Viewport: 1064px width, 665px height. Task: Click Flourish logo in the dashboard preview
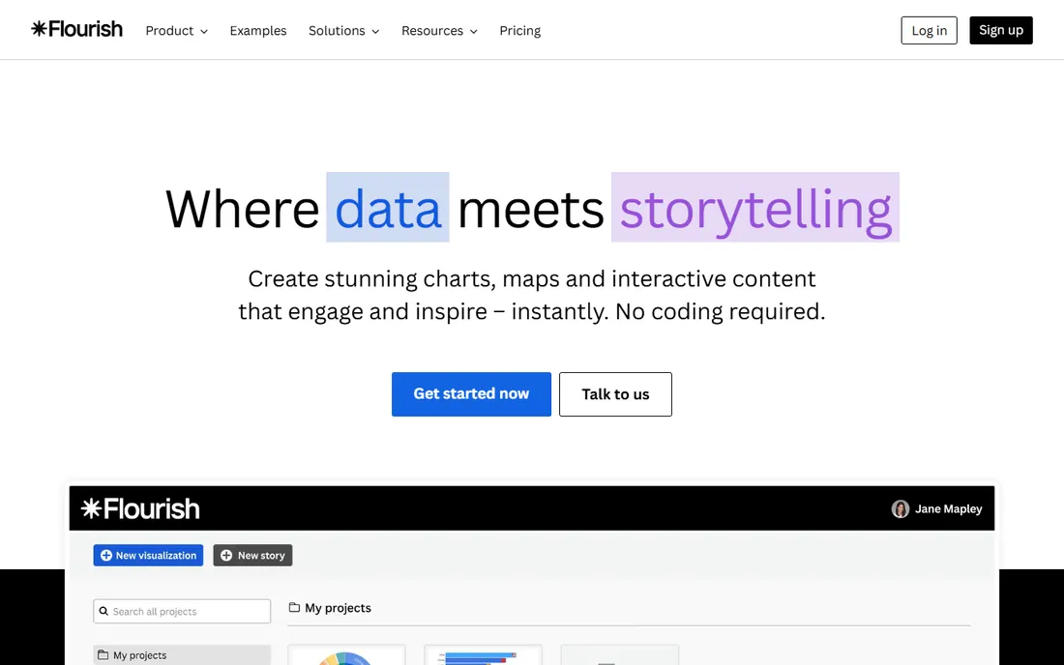coord(140,508)
